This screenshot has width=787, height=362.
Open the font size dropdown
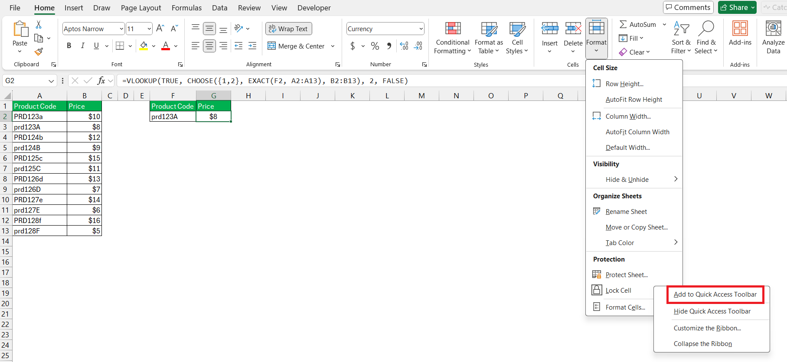point(149,29)
